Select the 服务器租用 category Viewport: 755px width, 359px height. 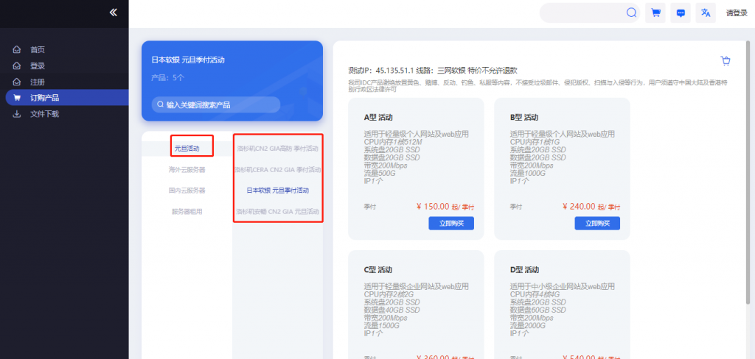[x=187, y=211]
